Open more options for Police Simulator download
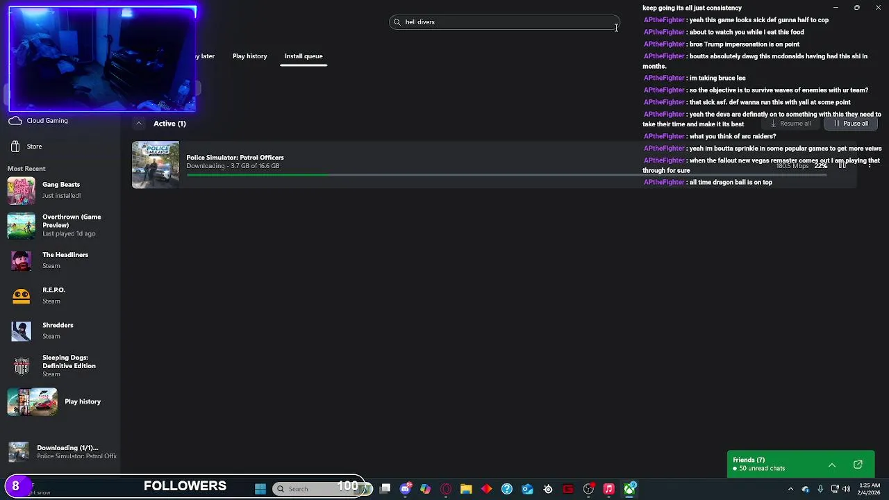 tap(869, 165)
